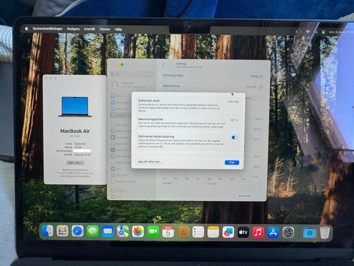Open Apple TV from the Dock
The width and height of the screenshot is (354, 266).
[243, 232]
